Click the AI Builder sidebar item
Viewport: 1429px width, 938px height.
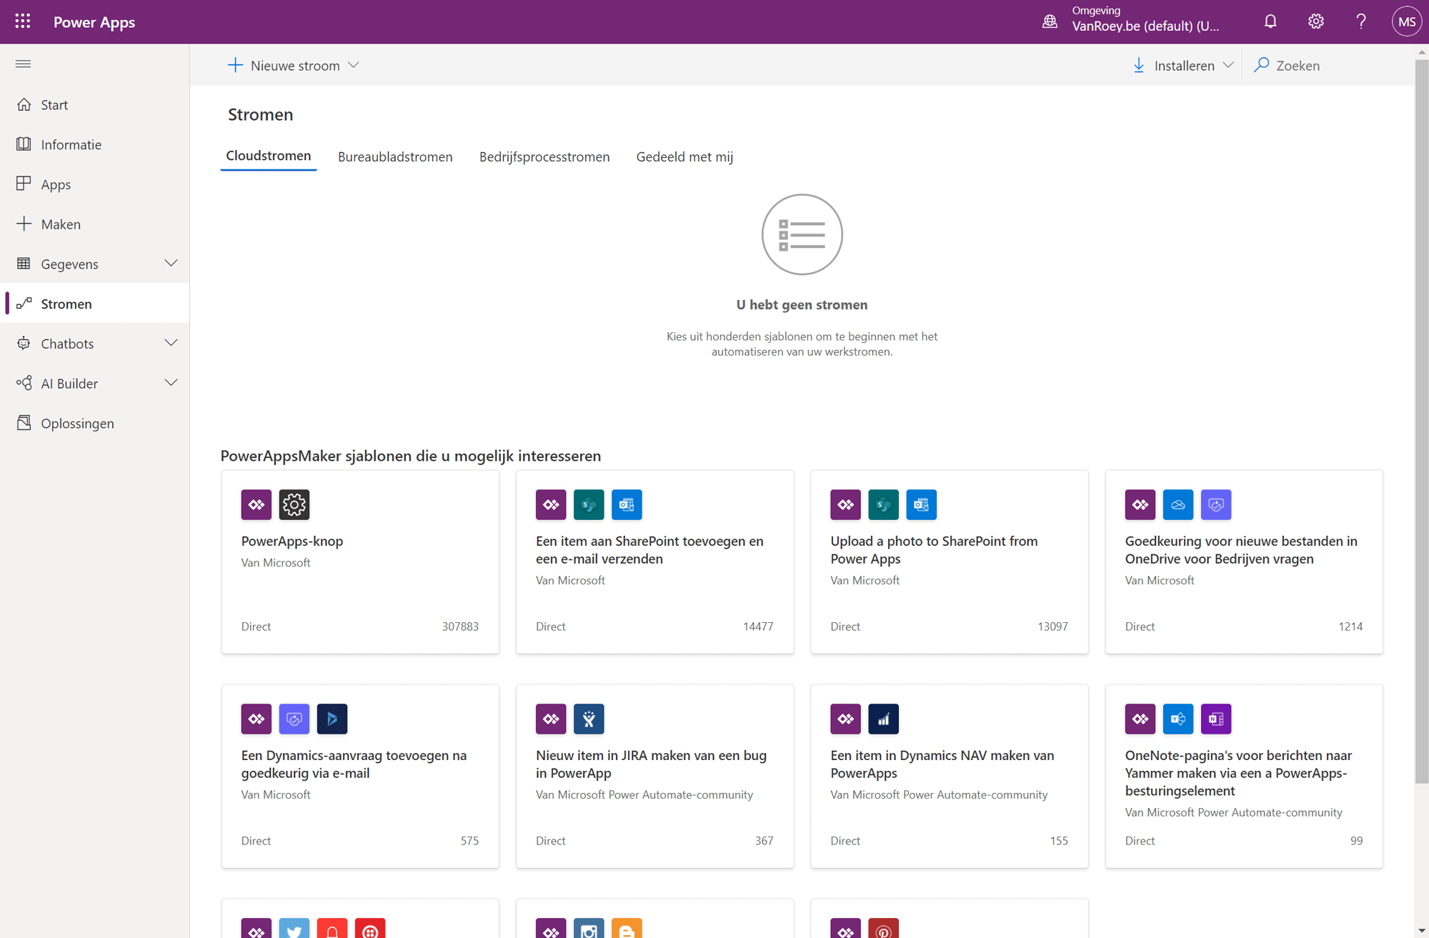(94, 383)
